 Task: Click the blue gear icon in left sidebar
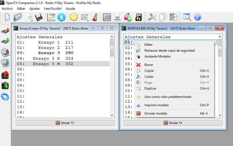[5, 96]
